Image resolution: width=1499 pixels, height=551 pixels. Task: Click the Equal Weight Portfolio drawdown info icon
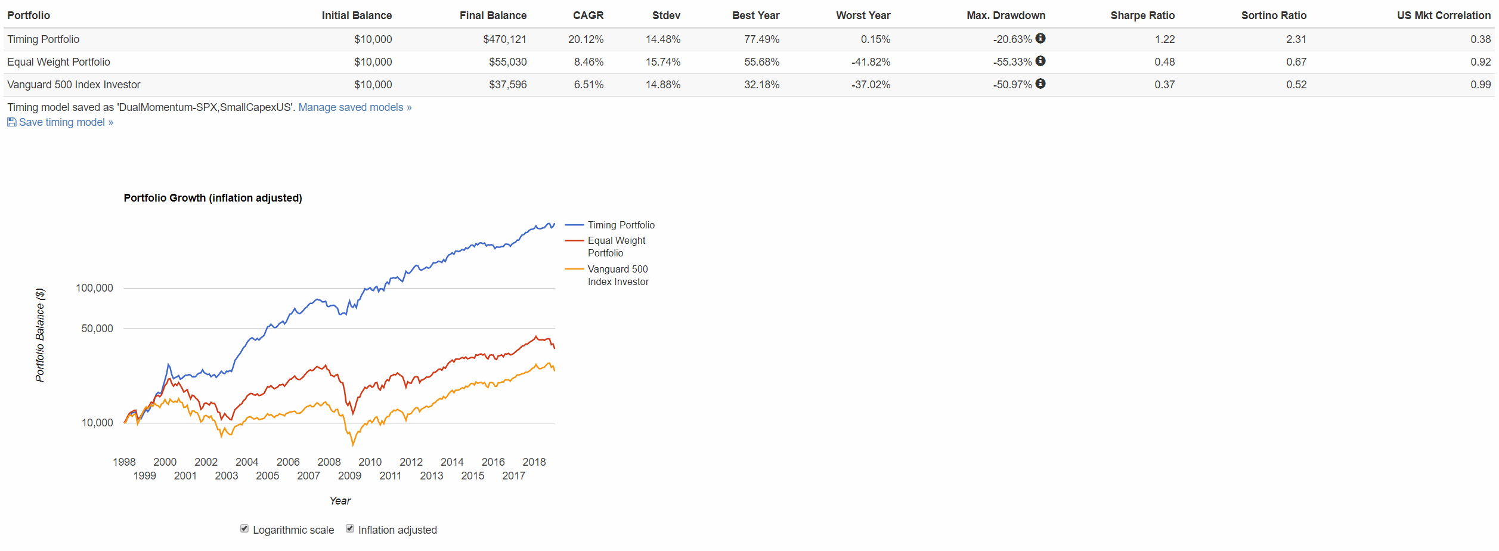click(1040, 61)
